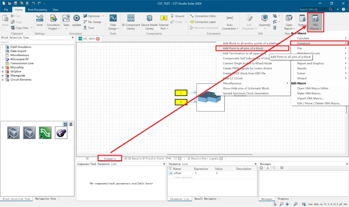Open the 3D Component Library
The width and height of the screenshot is (349, 207).
tap(131, 22)
